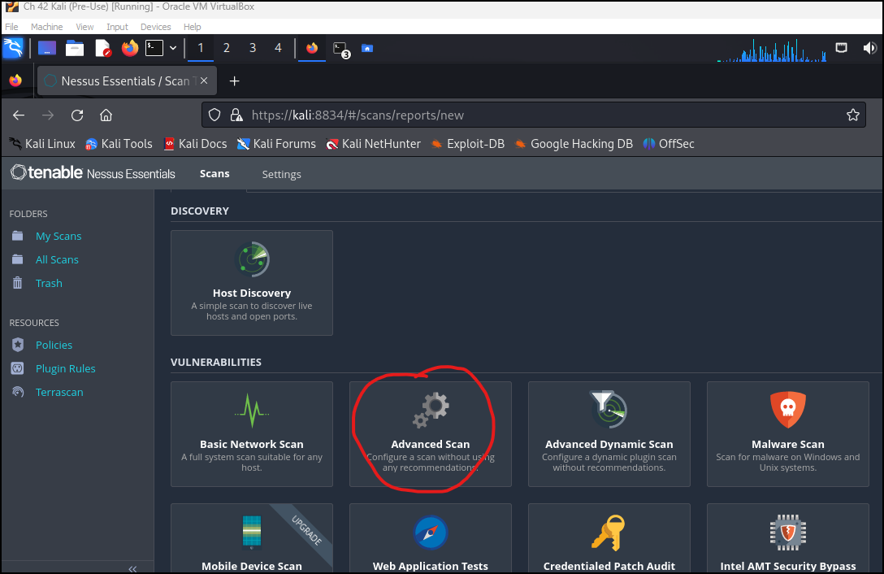Click the URL address bar
This screenshot has width=884, height=574.
click(x=533, y=115)
